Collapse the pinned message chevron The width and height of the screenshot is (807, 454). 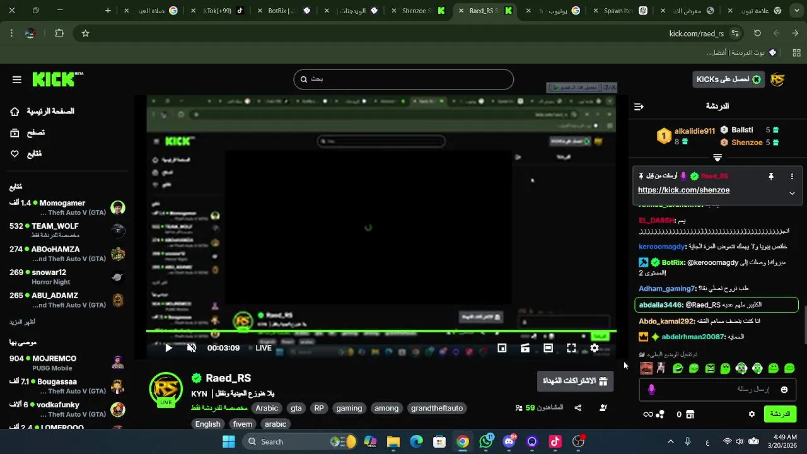(x=792, y=193)
